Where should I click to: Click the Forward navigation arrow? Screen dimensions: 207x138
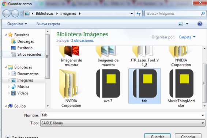[15, 14]
